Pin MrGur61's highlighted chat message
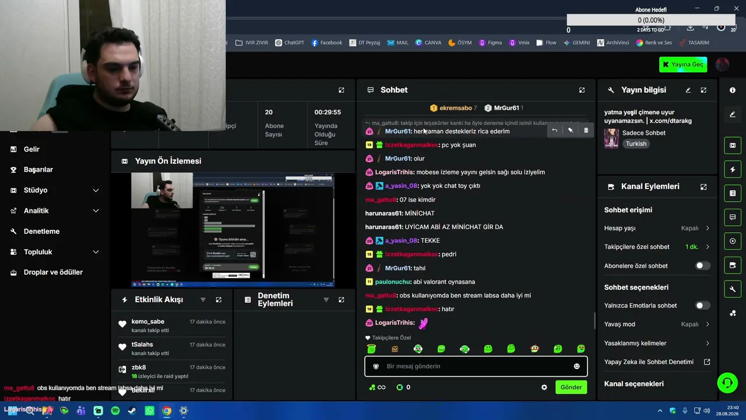Image resolution: width=746 pixels, height=420 pixels. (x=571, y=131)
